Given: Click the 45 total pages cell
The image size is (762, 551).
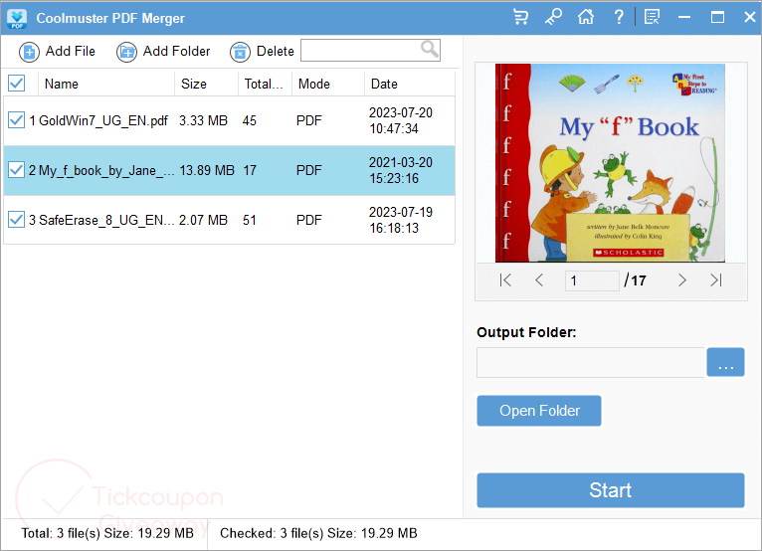Looking at the screenshot, I should (250, 120).
